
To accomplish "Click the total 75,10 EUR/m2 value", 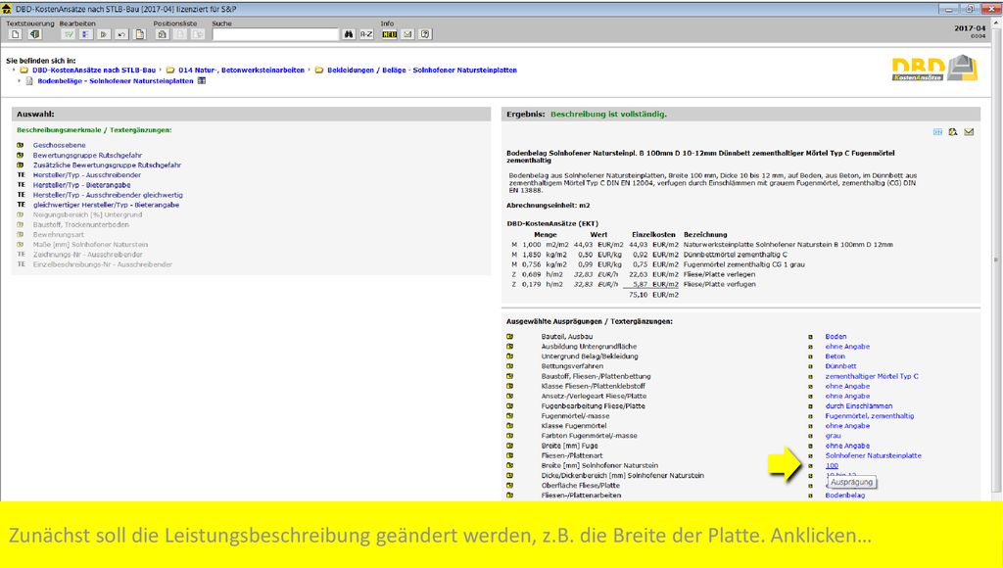I will (x=653, y=295).
